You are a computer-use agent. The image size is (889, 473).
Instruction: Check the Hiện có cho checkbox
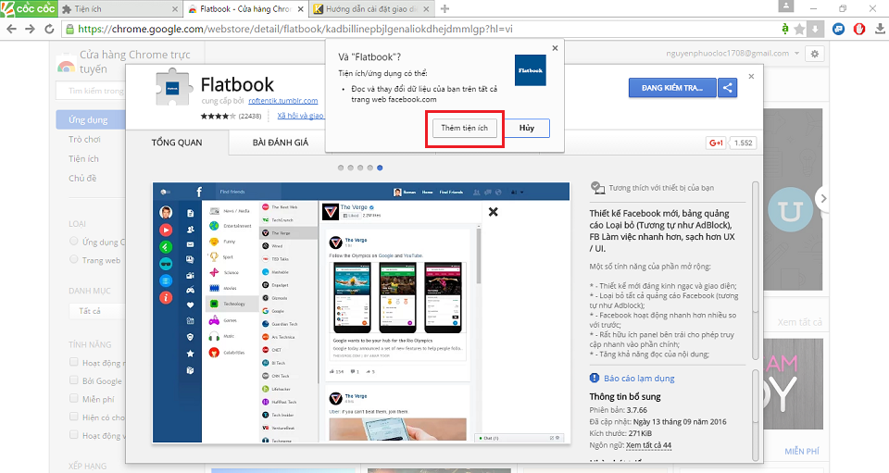point(74,417)
